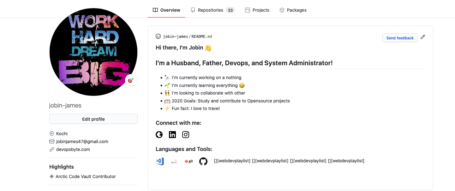Select the globe icon under Connect with me
Image resolution: width=455 pixels, height=191 pixels.
tap(159, 135)
